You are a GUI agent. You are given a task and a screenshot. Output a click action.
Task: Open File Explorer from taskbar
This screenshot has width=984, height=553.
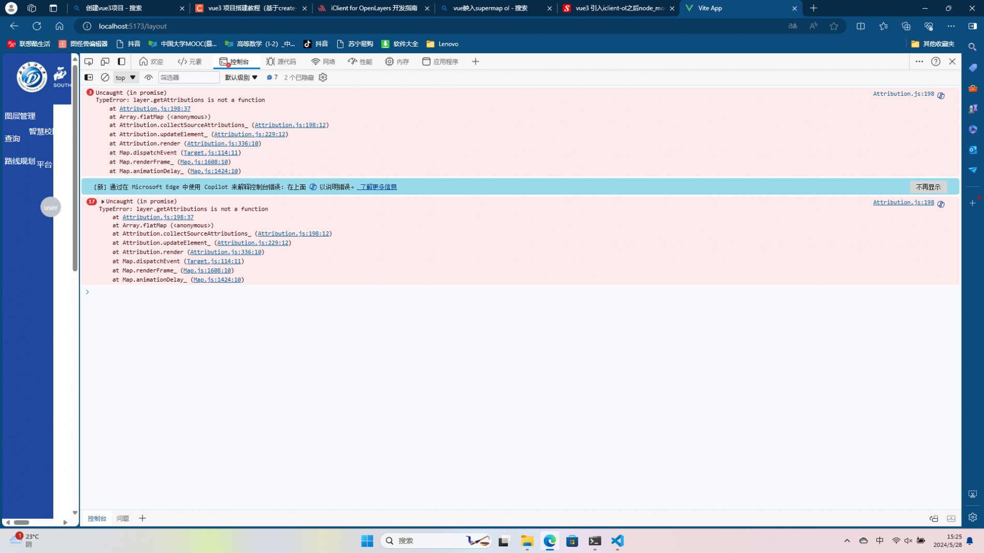(527, 541)
